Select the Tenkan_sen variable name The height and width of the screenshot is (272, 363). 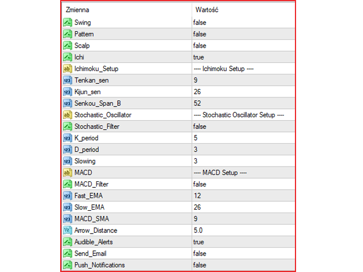point(91,80)
